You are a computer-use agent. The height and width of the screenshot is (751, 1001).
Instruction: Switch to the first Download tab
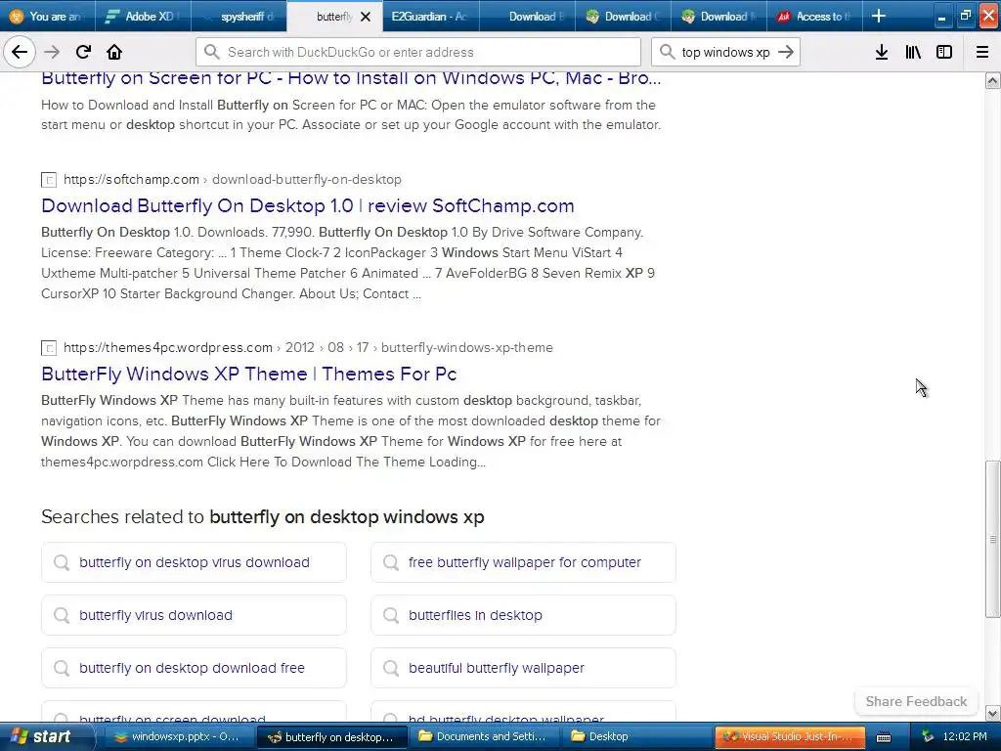[527, 16]
